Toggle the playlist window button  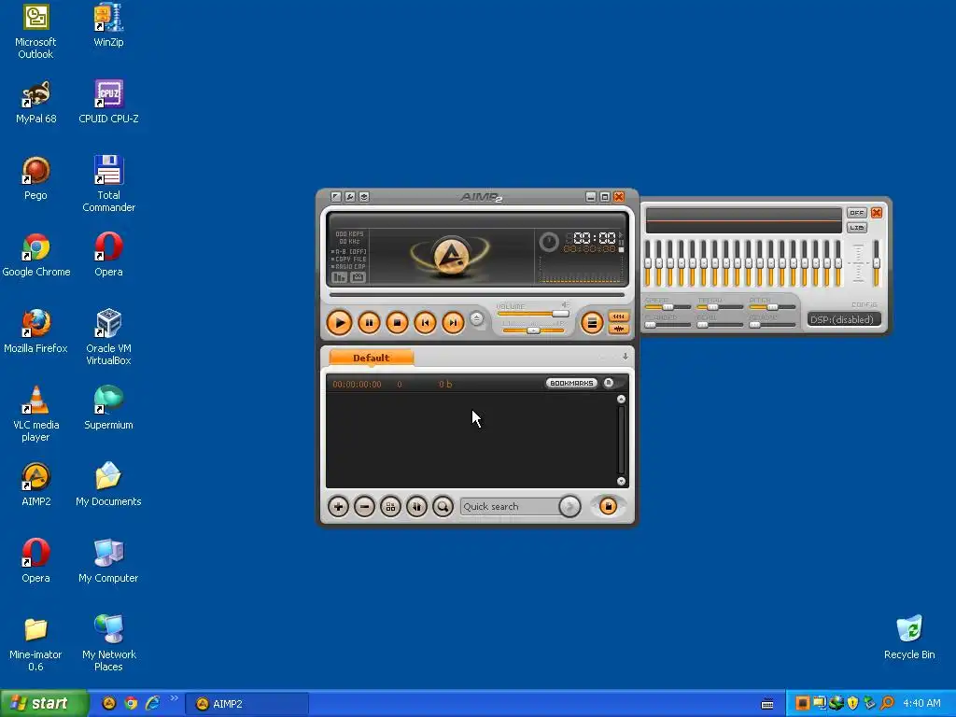[x=591, y=322]
